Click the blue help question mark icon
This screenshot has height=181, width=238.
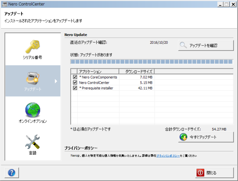point(12,173)
